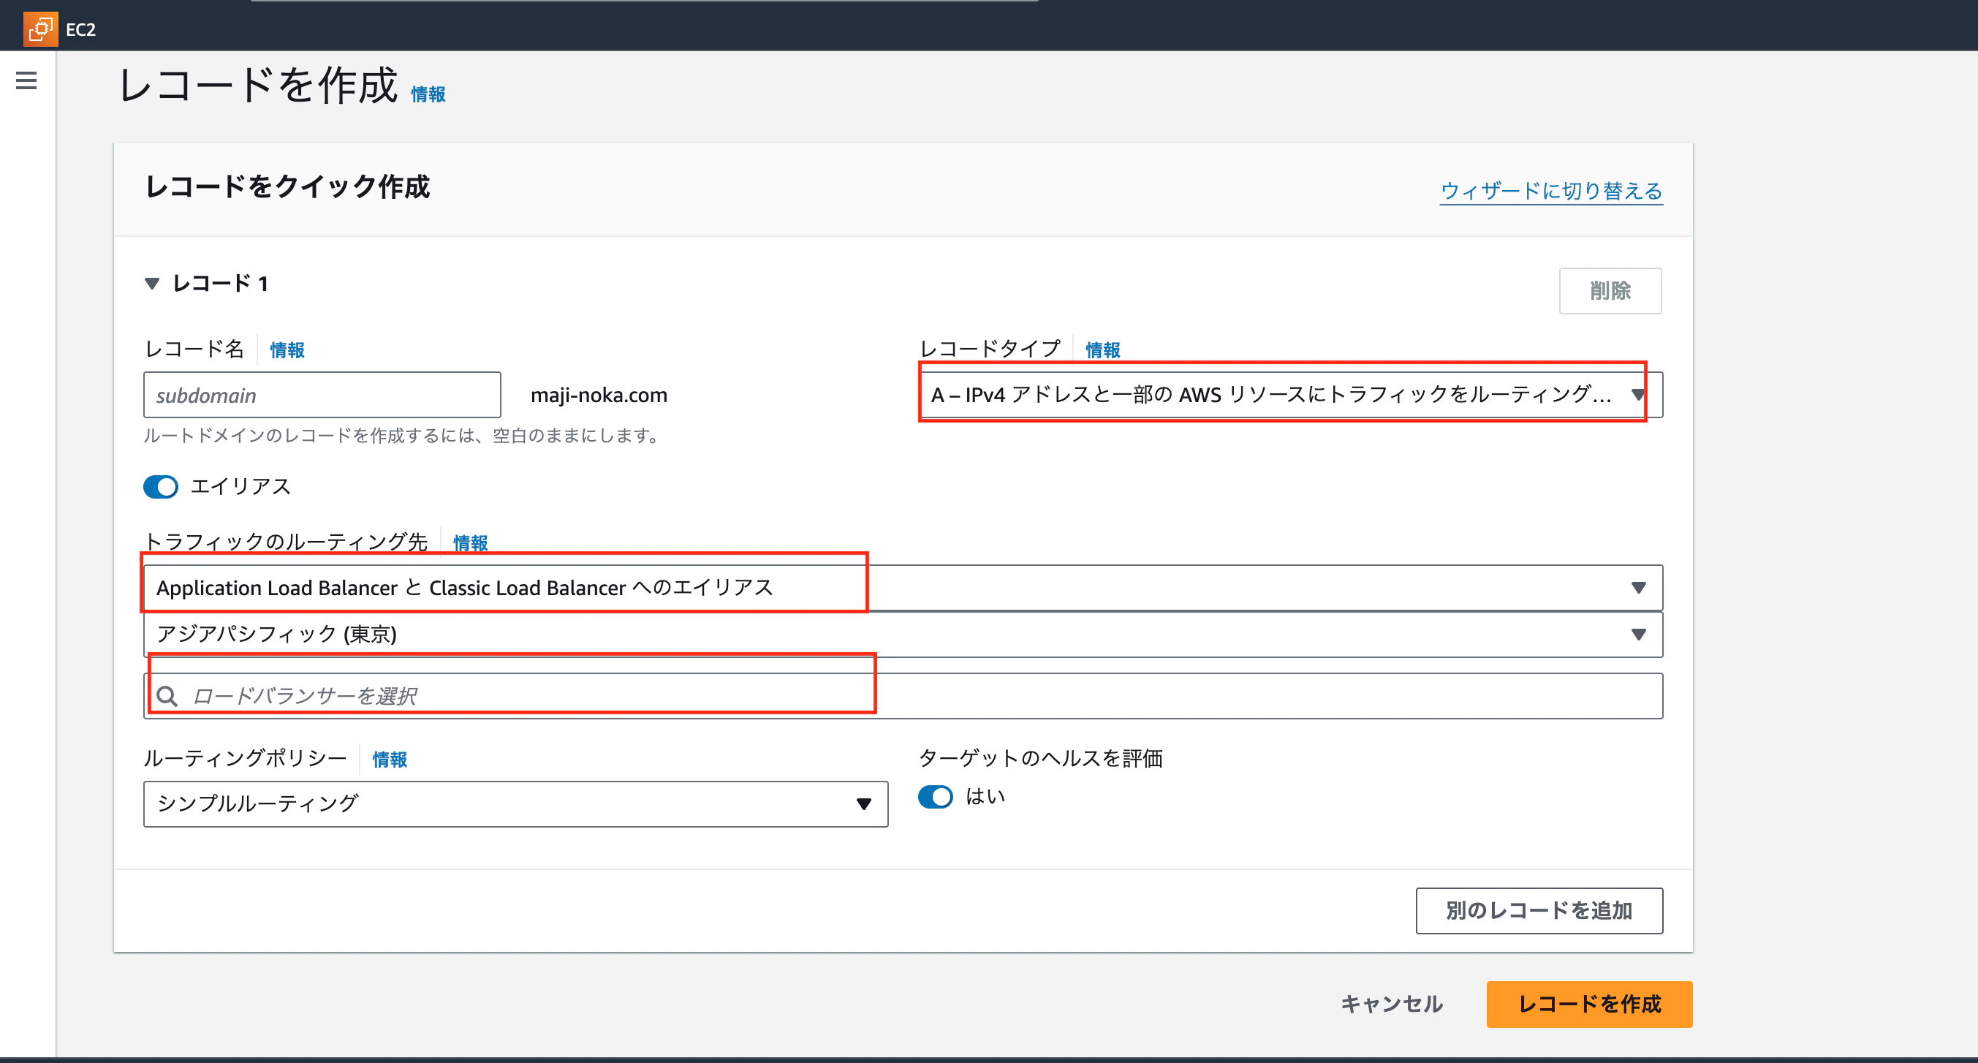1978x1063 pixels.
Task: Click the レコードをクイック作成 heading
Action: tap(288, 186)
